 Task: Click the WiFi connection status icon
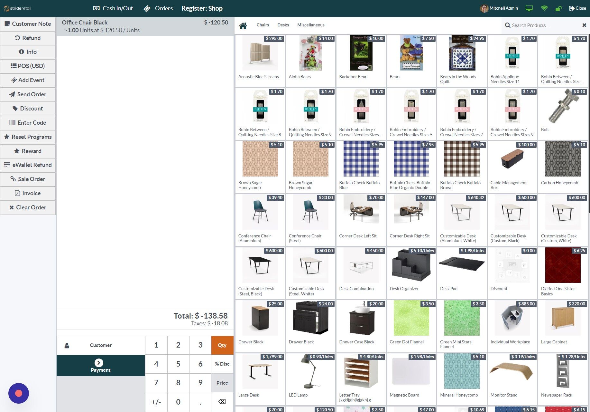pos(544,8)
